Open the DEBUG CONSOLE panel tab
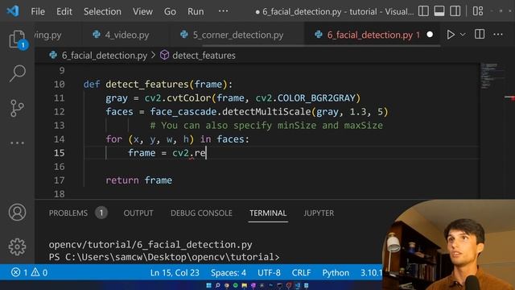This screenshot has height=290, width=515. [x=201, y=213]
